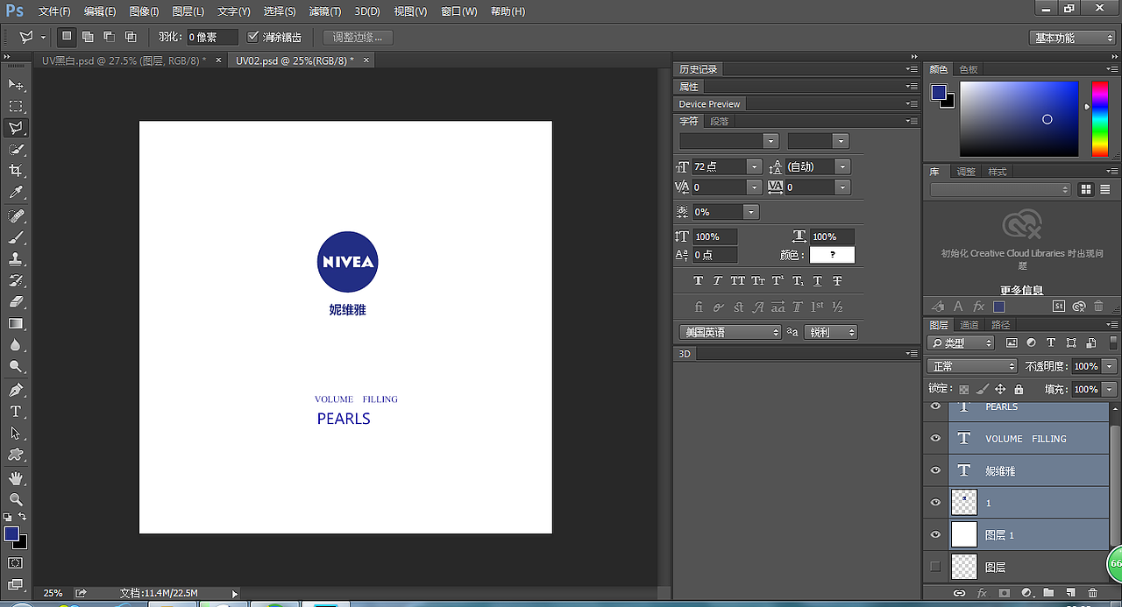Click Add to selection icon
Screen dimensions: 1122x607
(88, 37)
